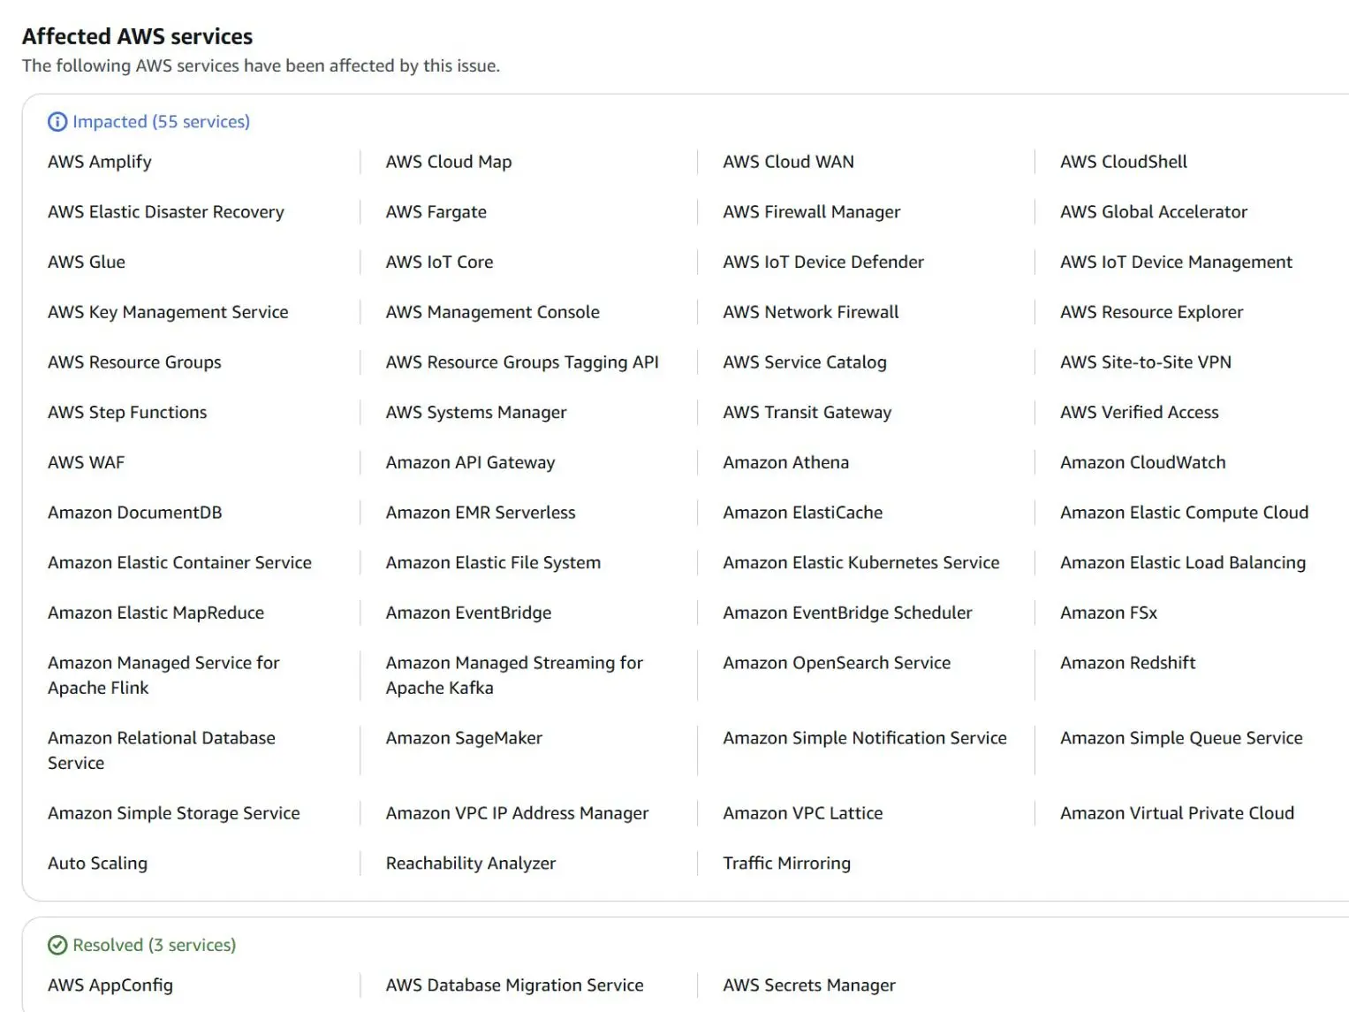Choose the AWS Glue service

[87, 263]
